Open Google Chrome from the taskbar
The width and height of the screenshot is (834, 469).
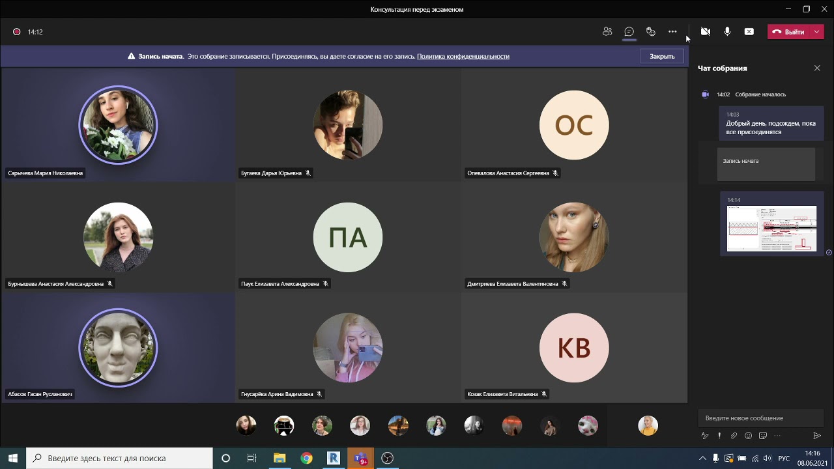(x=306, y=458)
